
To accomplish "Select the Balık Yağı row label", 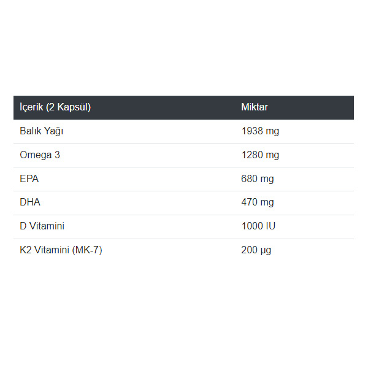I will 42,131.
